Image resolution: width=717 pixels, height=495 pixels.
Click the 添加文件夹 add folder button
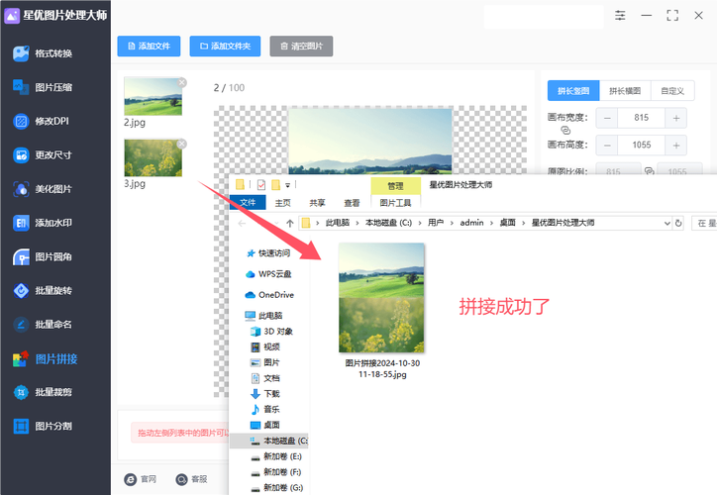225,47
